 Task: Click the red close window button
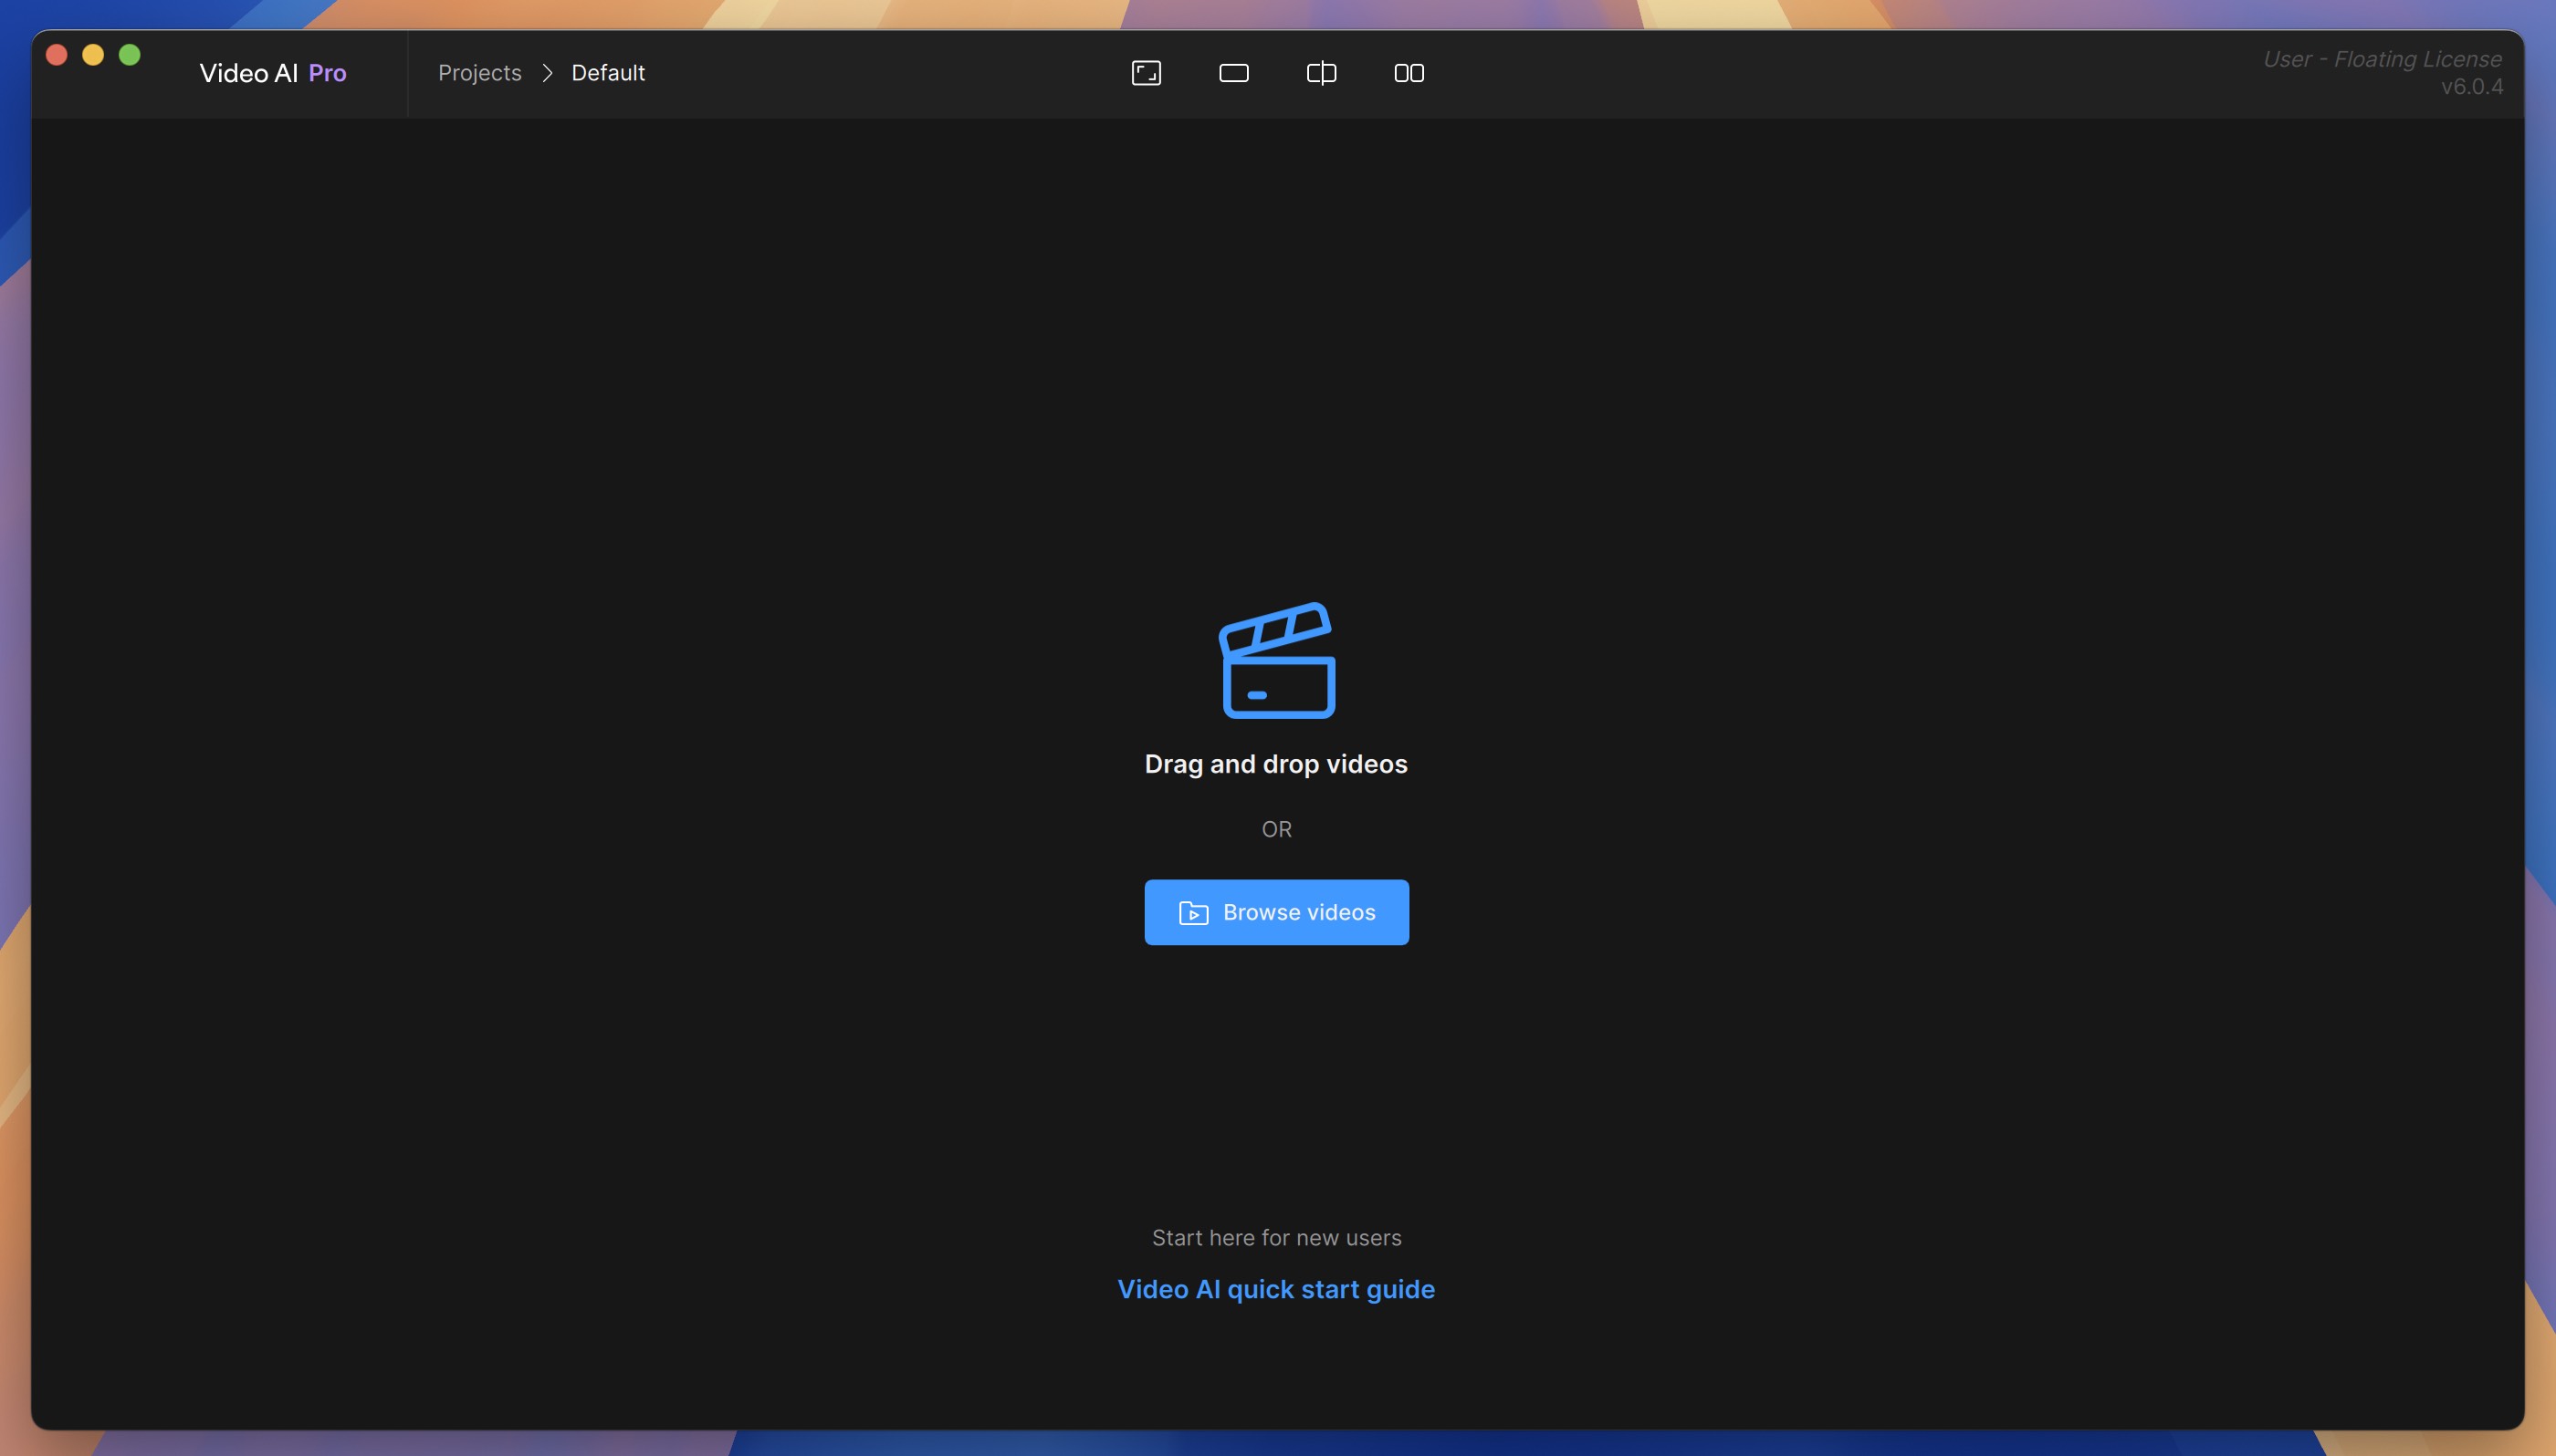(57, 54)
